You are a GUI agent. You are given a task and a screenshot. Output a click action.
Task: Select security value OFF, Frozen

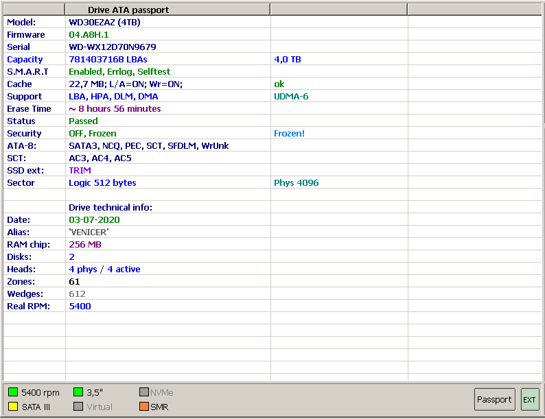(x=93, y=133)
